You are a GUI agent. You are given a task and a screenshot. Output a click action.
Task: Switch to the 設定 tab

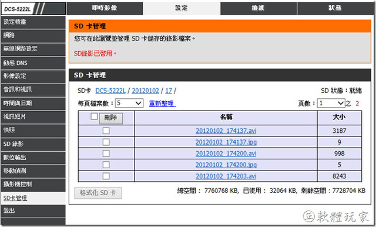pyautogui.click(x=182, y=8)
